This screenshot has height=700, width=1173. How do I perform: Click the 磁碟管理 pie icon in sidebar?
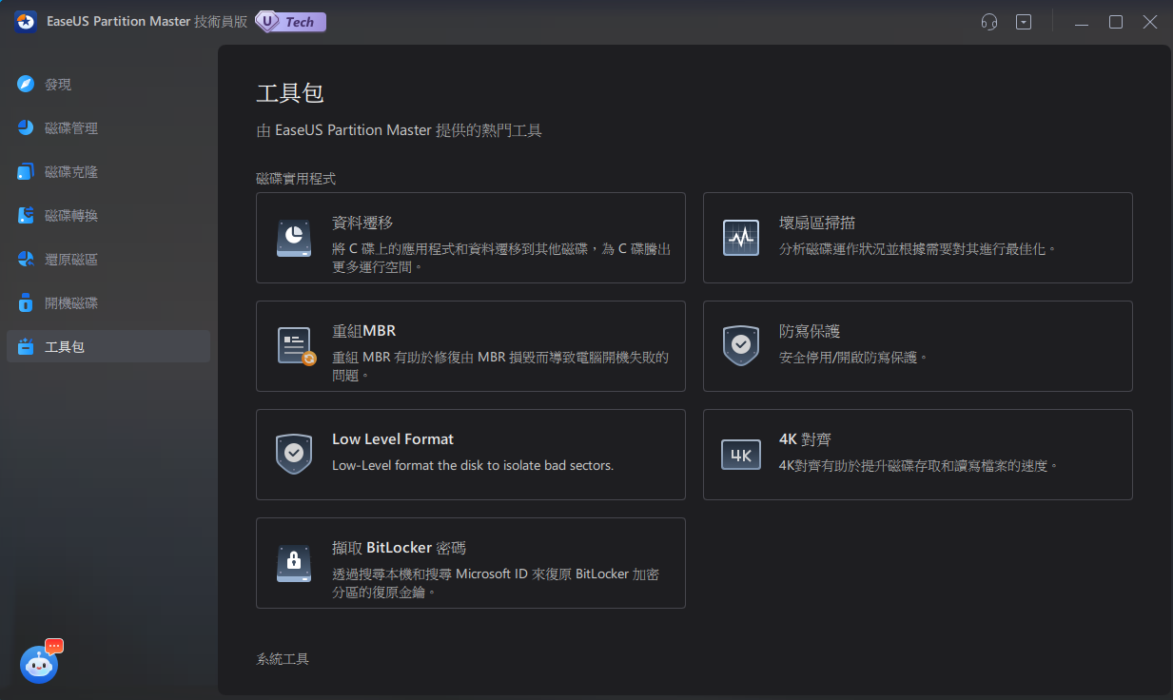pos(27,128)
